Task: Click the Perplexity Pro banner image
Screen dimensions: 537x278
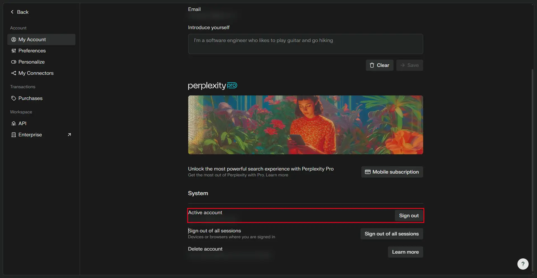Action: click(x=305, y=125)
